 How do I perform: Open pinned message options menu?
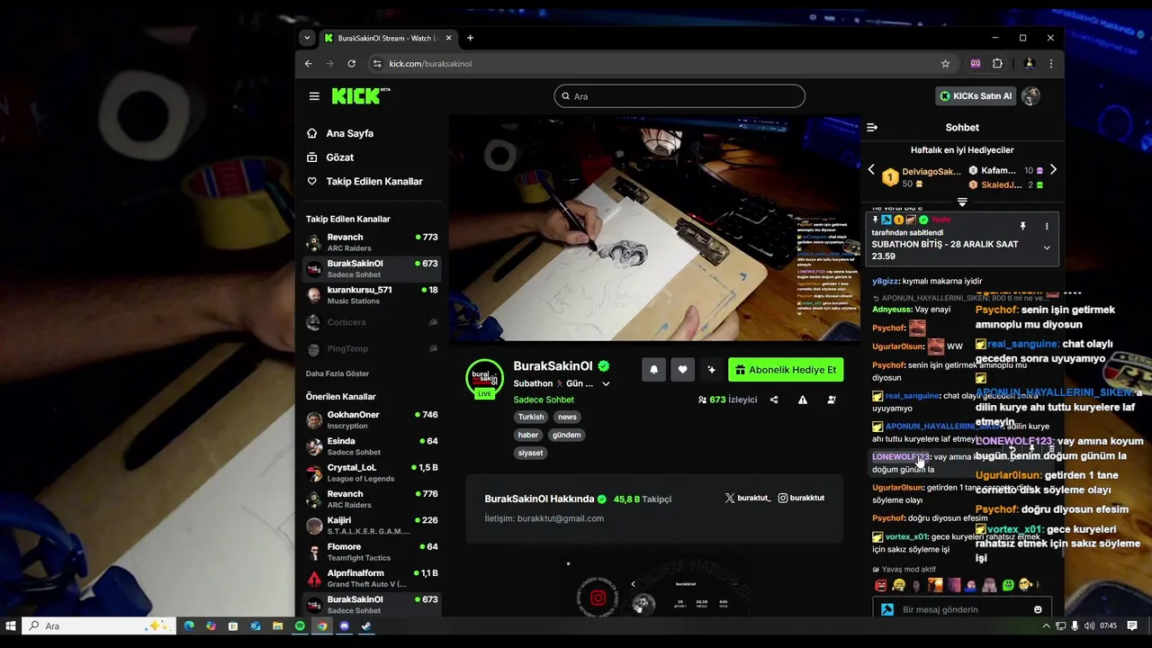coord(1047,226)
